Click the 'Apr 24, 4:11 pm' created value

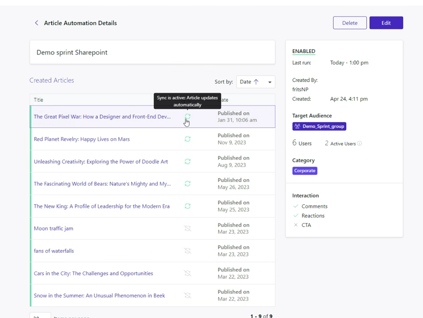(x=349, y=99)
